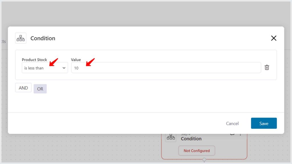The width and height of the screenshot is (292, 164).
Task: Click the connector circle below Condition node
Action: click(x=204, y=159)
